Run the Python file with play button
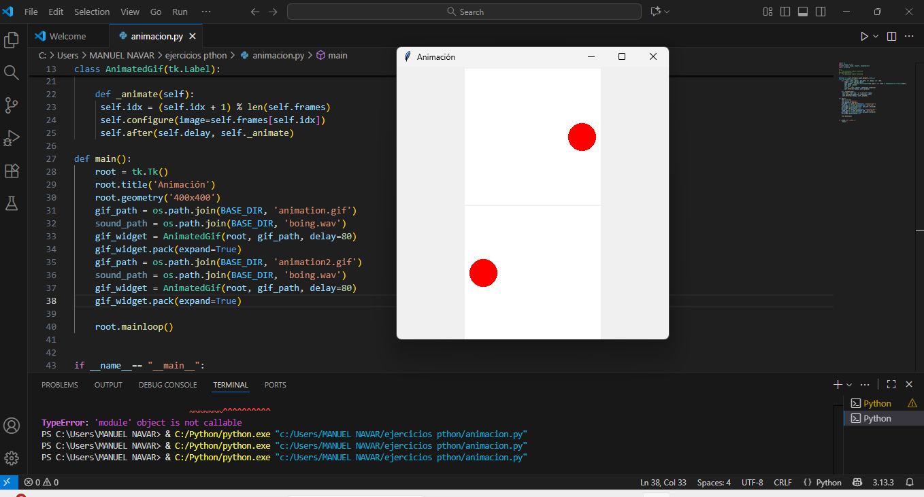 [x=864, y=36]
